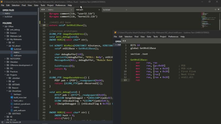Image resolution: width=221 pixels, height=124 pixels.
Task: Switch to build.bat tab
Action: [x=115, y=10]
